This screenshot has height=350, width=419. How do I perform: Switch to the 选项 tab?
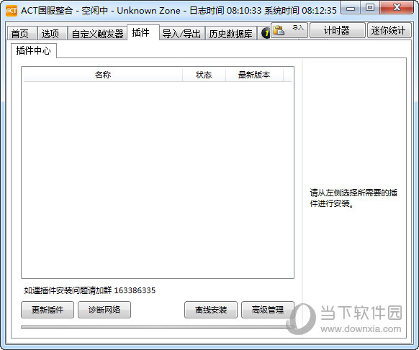(52, 33)
